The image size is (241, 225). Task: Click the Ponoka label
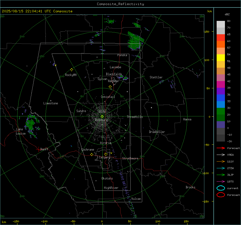[x=122, y=55]
